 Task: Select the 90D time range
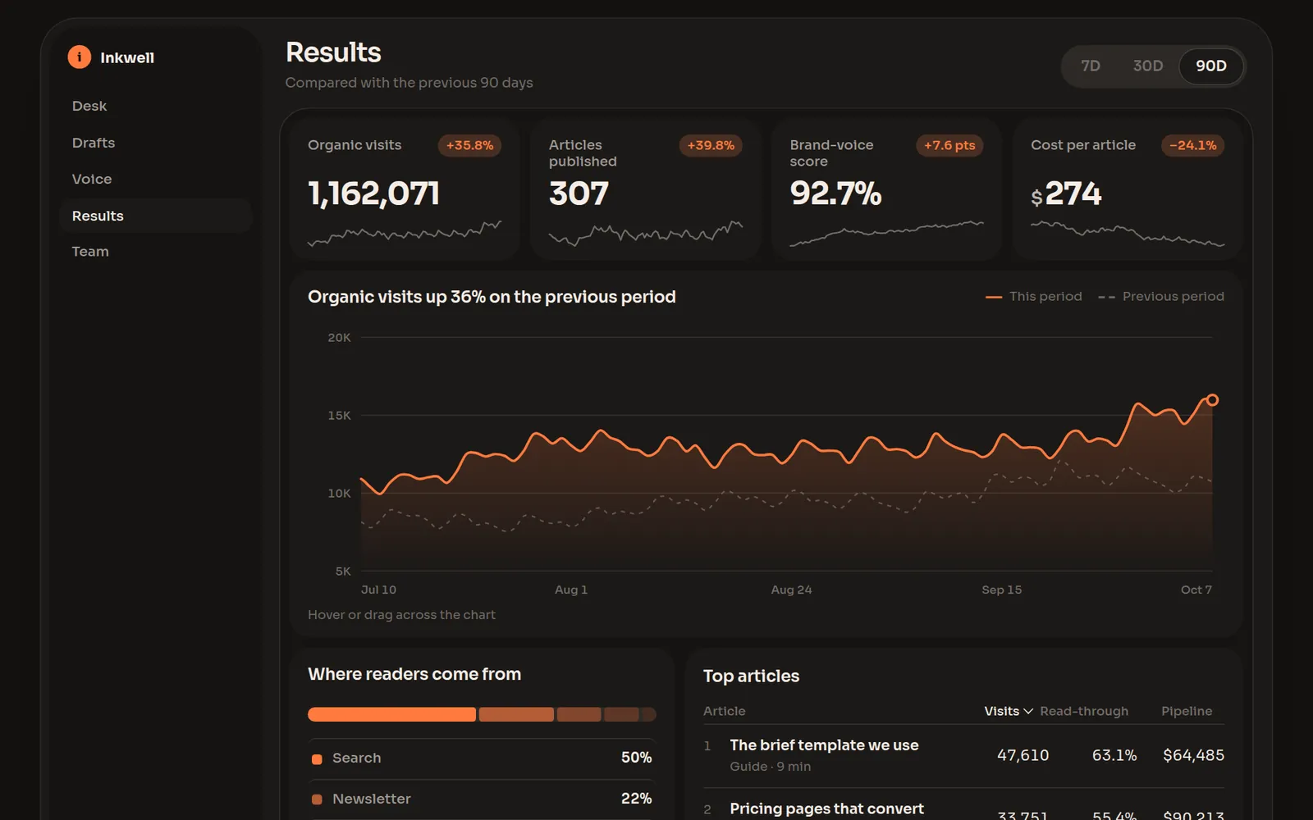tap(1211, 66)
